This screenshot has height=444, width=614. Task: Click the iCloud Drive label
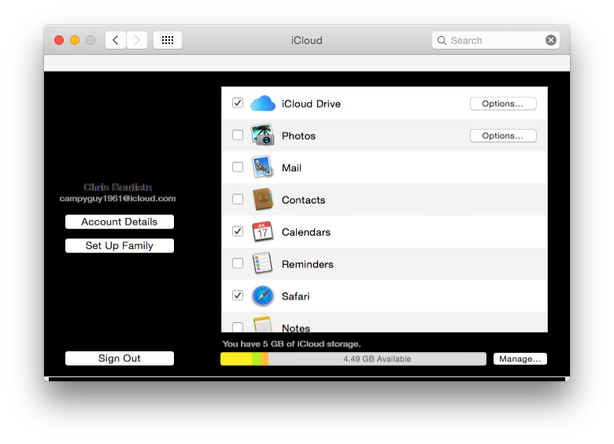(311, 104)
